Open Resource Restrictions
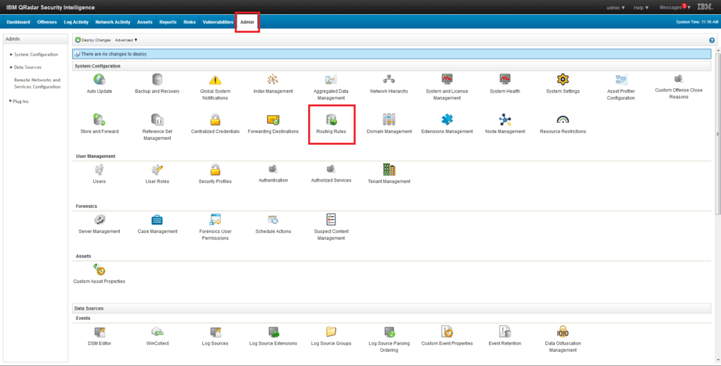Image resolution: width=721 pixels, height=366 pixels. [563, 120]
